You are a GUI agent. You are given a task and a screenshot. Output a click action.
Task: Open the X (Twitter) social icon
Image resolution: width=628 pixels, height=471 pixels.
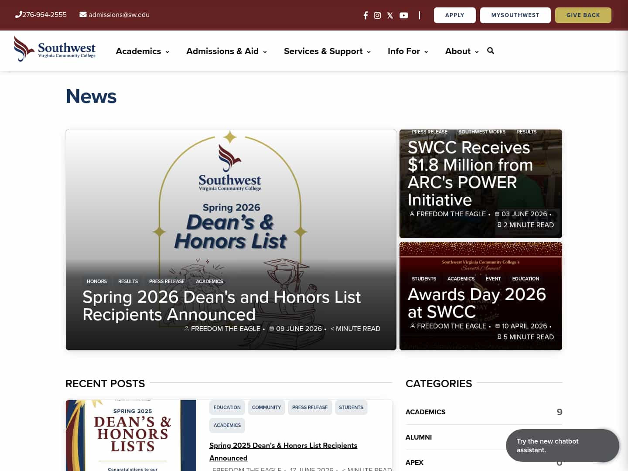(390, 15)
